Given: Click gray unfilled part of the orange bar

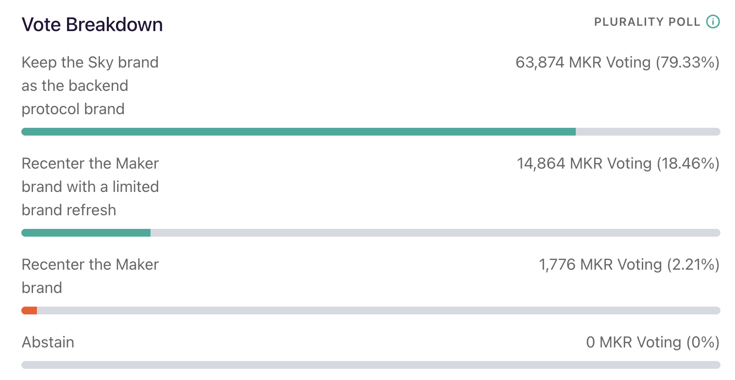Looking at the screenshot, I should [379, 311].
